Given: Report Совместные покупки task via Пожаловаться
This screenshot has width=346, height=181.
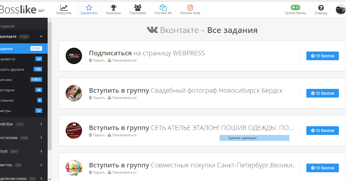Looking at the screenshot, I should point(122,172).
